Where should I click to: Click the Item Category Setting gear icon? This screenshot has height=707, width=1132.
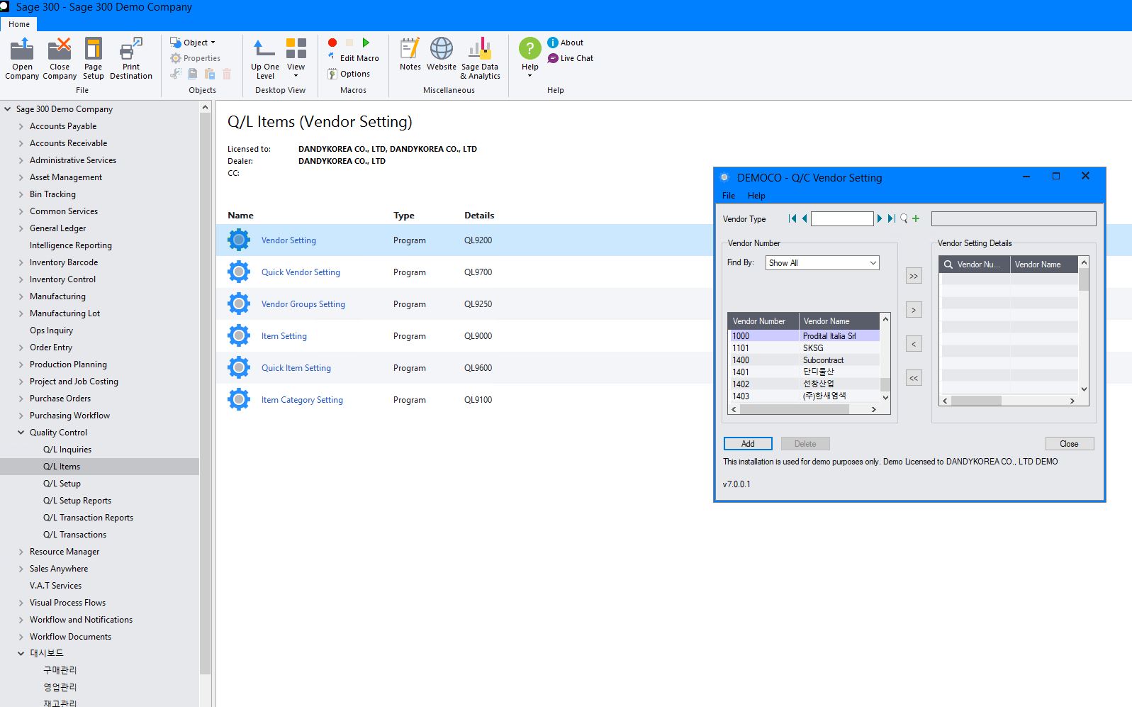pyautogui.click(x=239, y=399)
